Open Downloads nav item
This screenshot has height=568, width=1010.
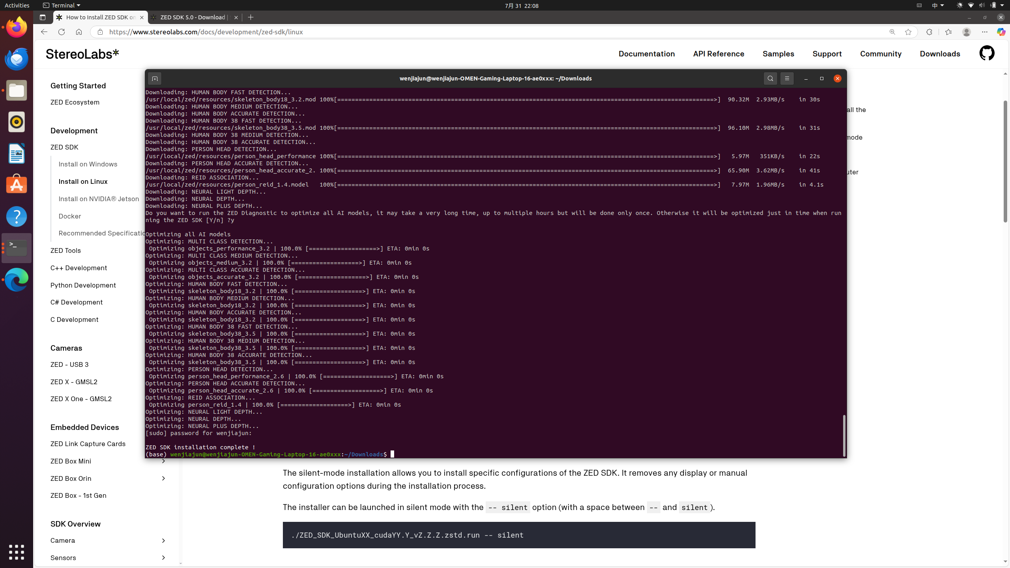940,54
